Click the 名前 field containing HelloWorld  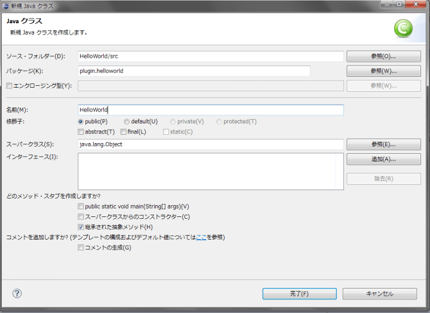pos(210,110)
